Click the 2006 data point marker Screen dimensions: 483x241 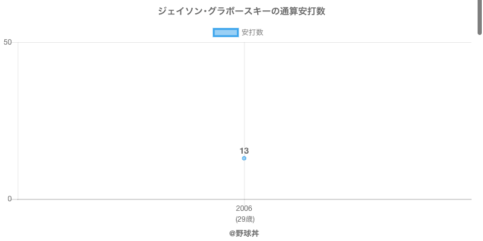point(244,158)
